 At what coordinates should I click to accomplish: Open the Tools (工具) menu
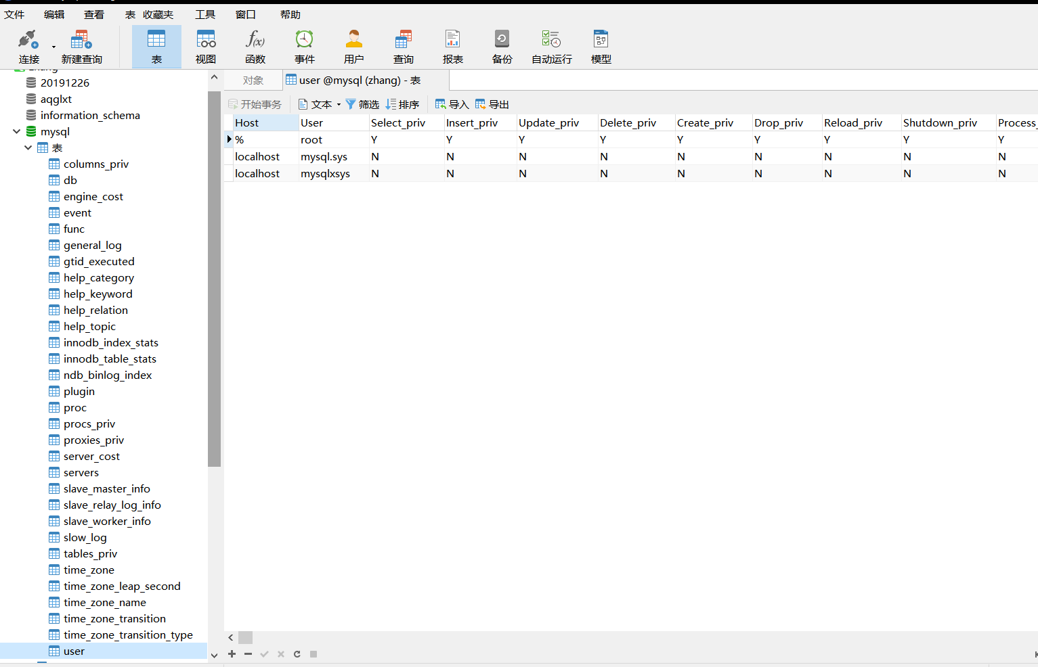pos(205,14)
